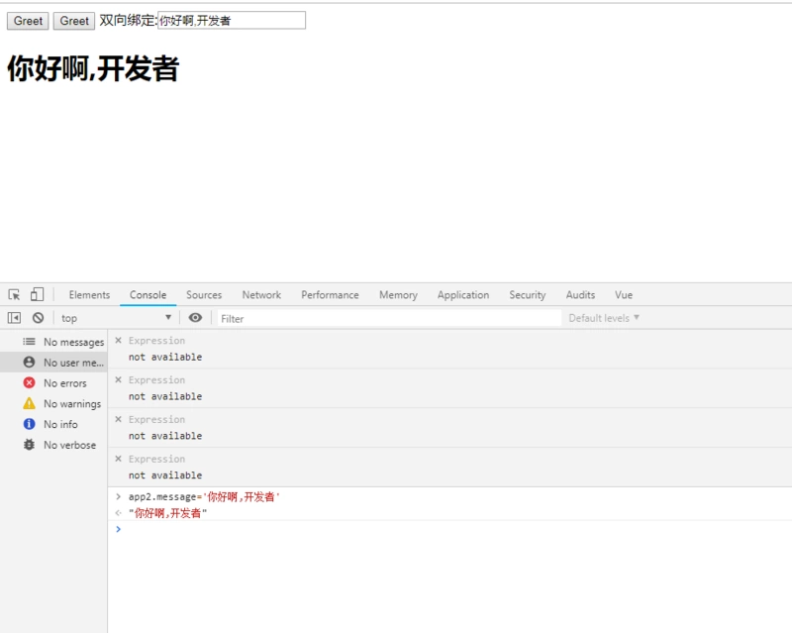792x633 pixels.
Task: Remove the first live expression
Action: coord(118,341)
